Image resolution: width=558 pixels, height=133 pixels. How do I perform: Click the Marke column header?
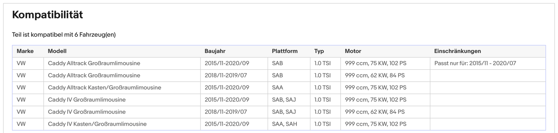point(25,51)
